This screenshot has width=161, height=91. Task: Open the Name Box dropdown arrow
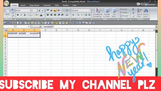(x=28, y=27)
